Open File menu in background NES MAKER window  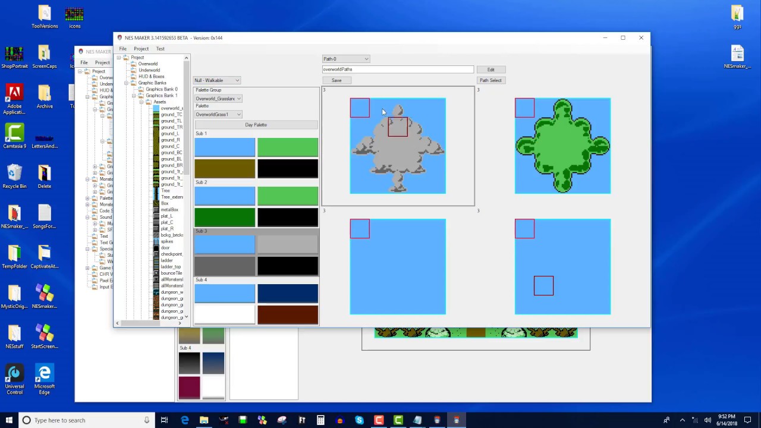(x=84, y=62)
